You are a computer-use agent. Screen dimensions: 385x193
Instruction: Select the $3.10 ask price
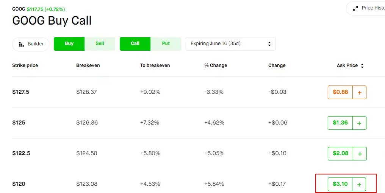tap(340, 184)
